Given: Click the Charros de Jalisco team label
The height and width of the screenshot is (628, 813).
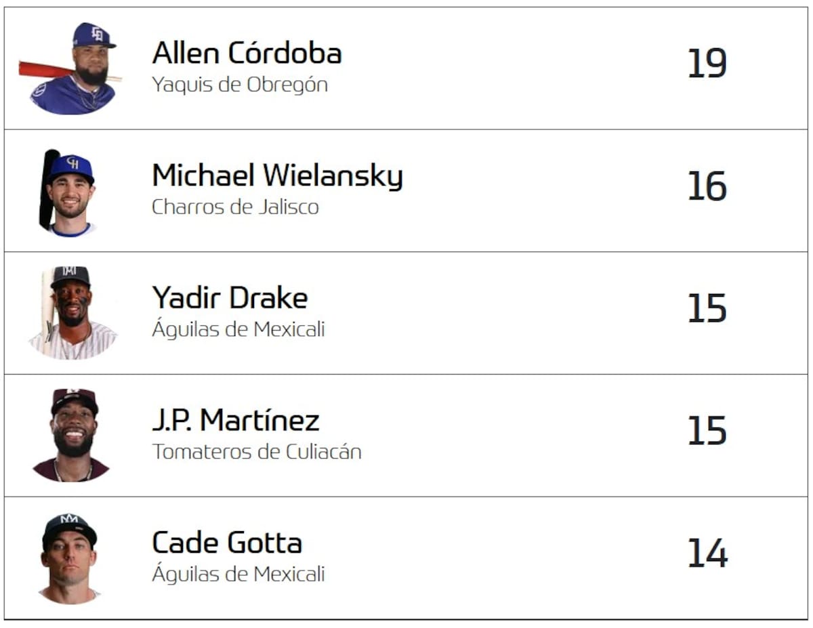Looking at the screenshot, I should tap(235, 207).
